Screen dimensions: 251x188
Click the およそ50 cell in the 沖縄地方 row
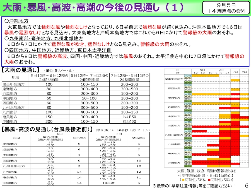pos(129,121)
